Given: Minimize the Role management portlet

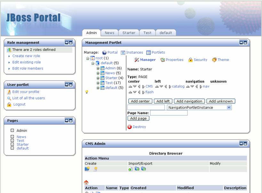Looking at the screenshot, I should coord(67,43).
